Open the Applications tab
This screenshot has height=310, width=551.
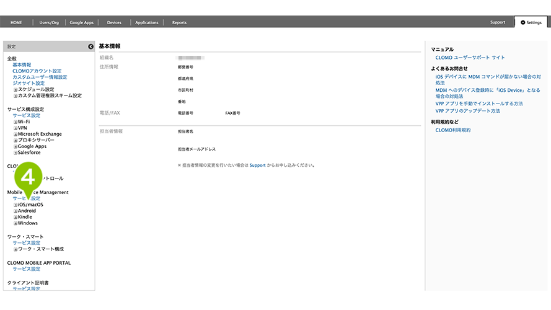147,22
